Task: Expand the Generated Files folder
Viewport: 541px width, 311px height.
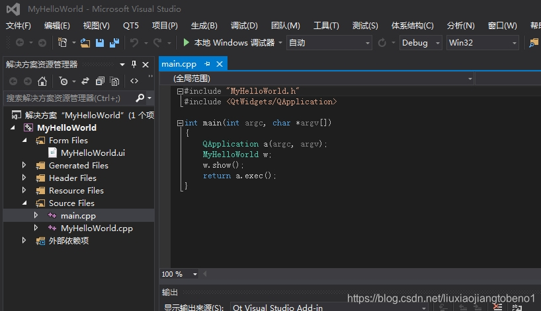Action: coord(24,165)
